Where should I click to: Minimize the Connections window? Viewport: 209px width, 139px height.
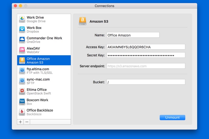pyautogui.click(x=21, y=6)
